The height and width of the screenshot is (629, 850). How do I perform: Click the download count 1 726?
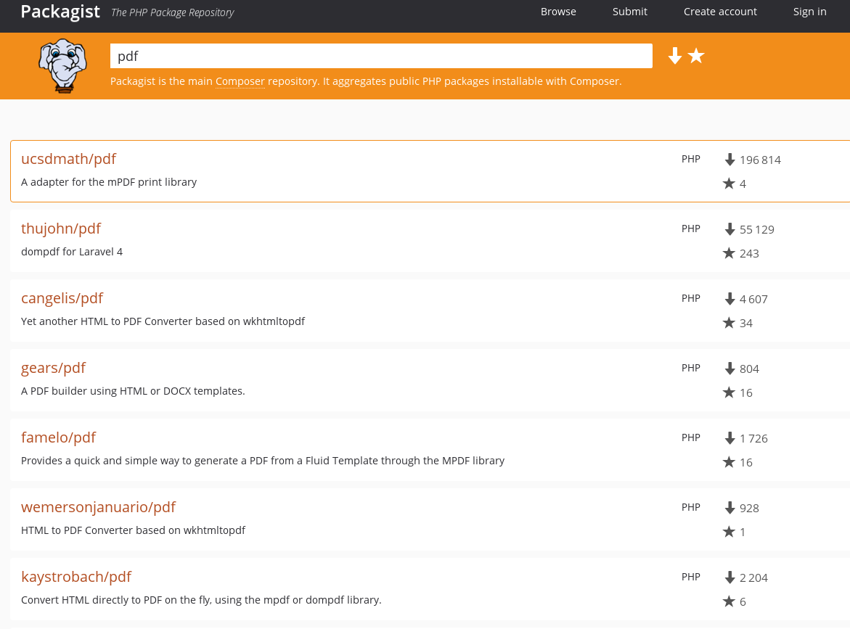point(753,438)
